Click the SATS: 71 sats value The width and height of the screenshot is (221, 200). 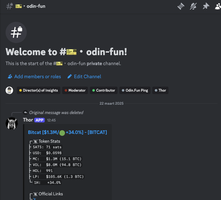(x=47, y=147)
